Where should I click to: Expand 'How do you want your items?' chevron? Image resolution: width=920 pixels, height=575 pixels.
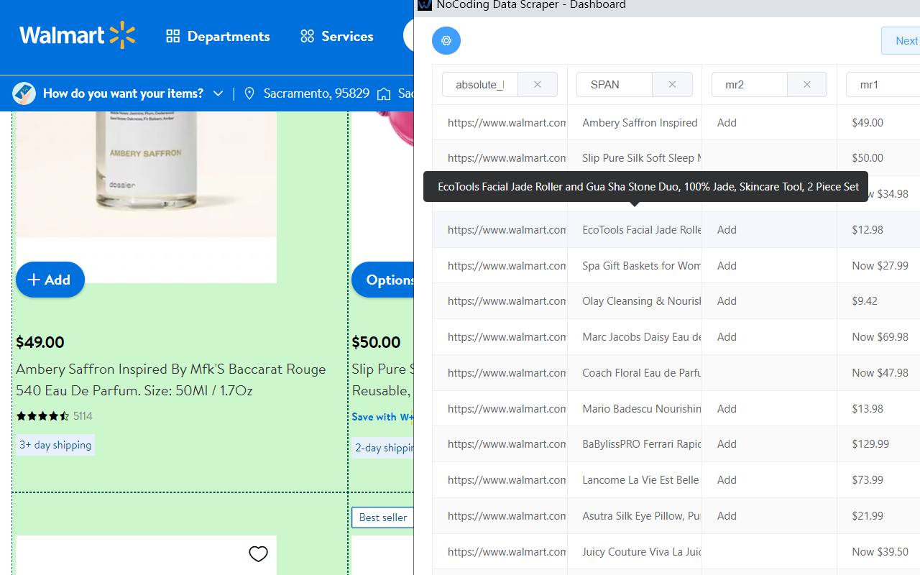[218, 93]
